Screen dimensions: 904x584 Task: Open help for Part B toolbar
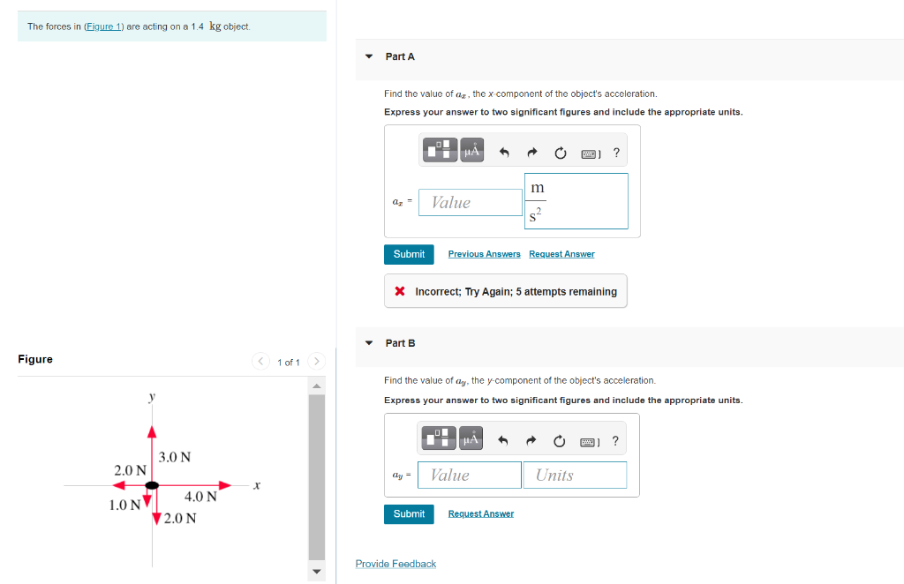pos(615,441)
